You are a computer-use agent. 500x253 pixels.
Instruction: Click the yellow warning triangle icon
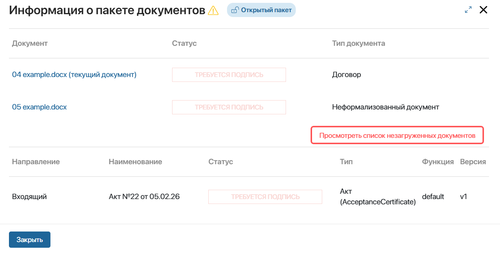tap(213, 11)
